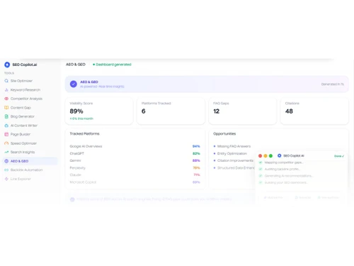Viewport: 354px width, 266px height.
Task: Click the green dot in popup window
Action: pyautogui.click(x=270, y=156)
